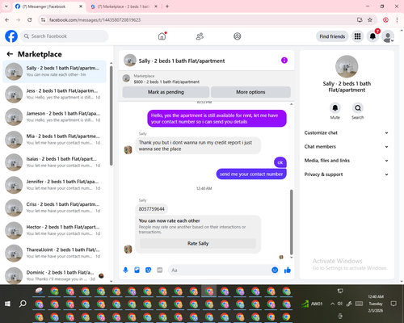This screenshot has width=404, height=323.
Task: Click Sally's phone number message 8057759644
Action: (x=152, y=209)
